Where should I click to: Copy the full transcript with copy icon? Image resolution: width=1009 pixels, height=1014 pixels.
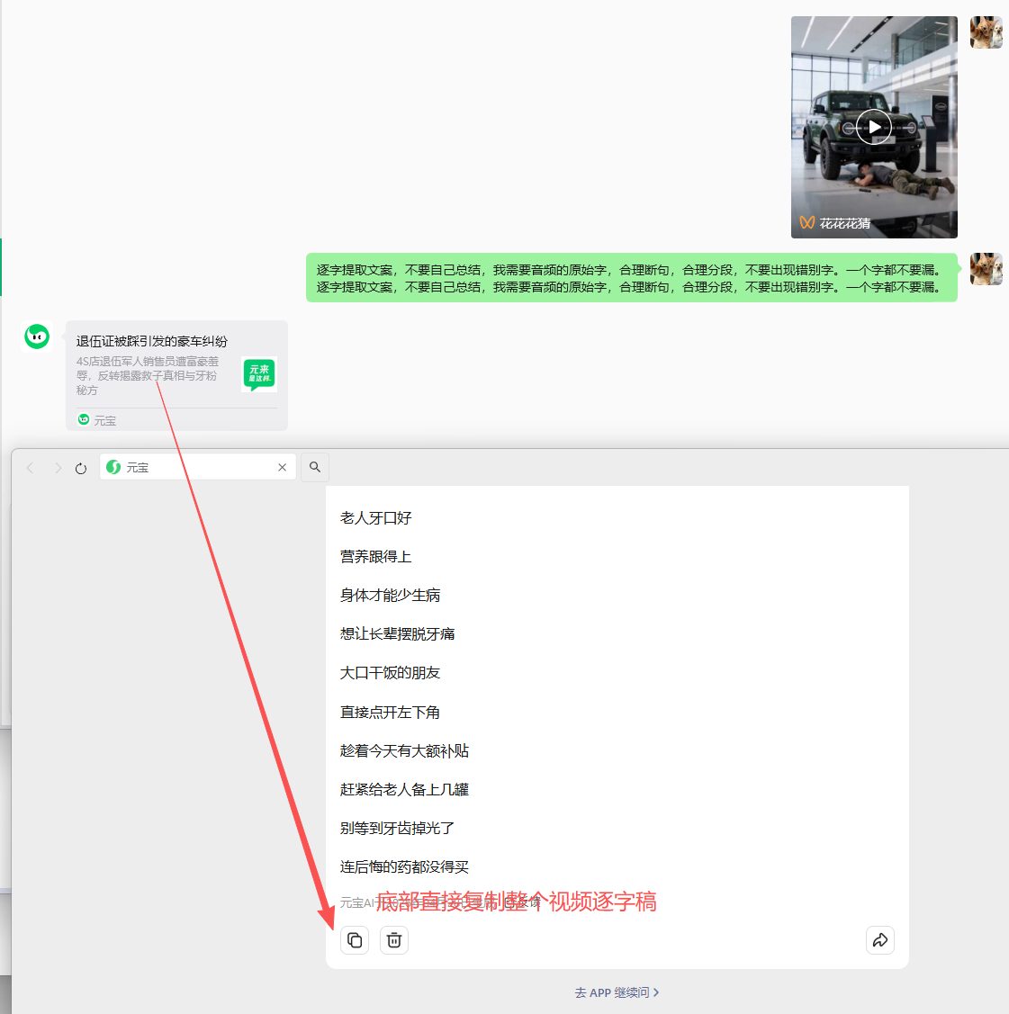pyautogui.click(x=355, y=940)
